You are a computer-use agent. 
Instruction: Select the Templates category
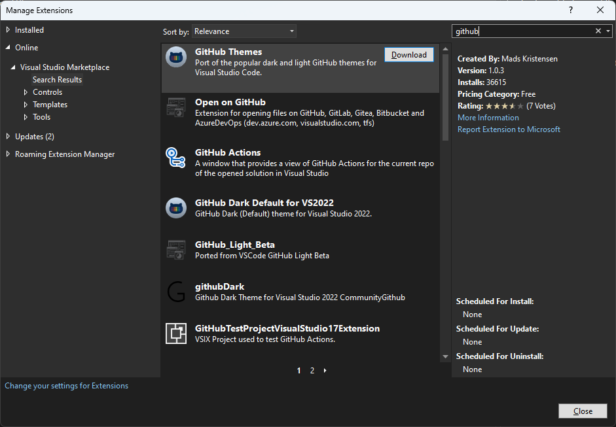[x=50, y=104]
